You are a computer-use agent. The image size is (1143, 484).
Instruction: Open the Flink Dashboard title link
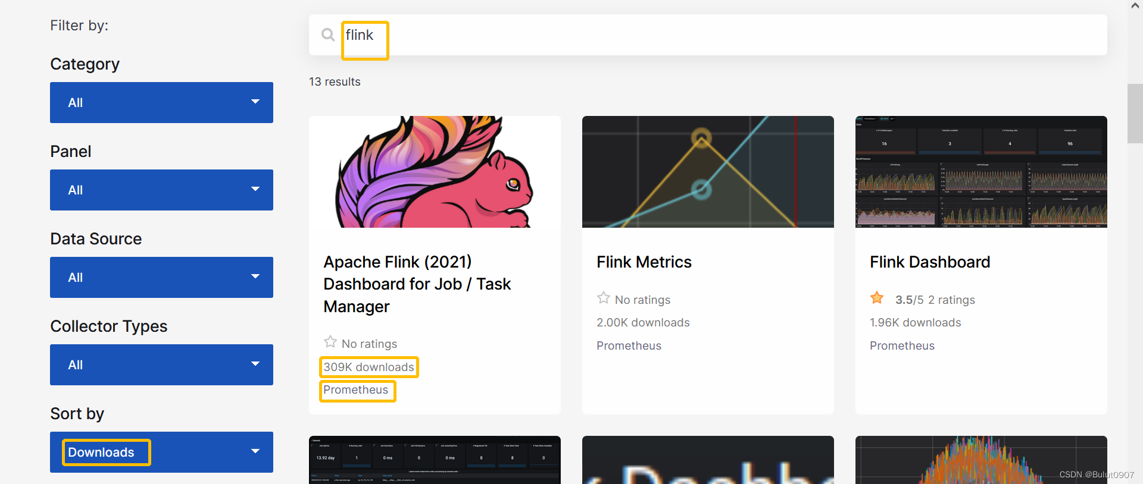[930, 262]
